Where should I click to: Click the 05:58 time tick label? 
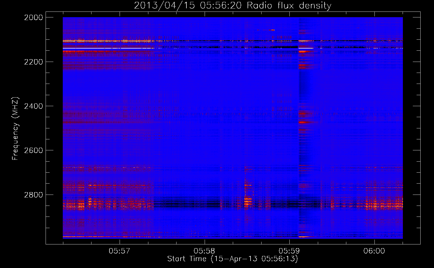(204, 251)
